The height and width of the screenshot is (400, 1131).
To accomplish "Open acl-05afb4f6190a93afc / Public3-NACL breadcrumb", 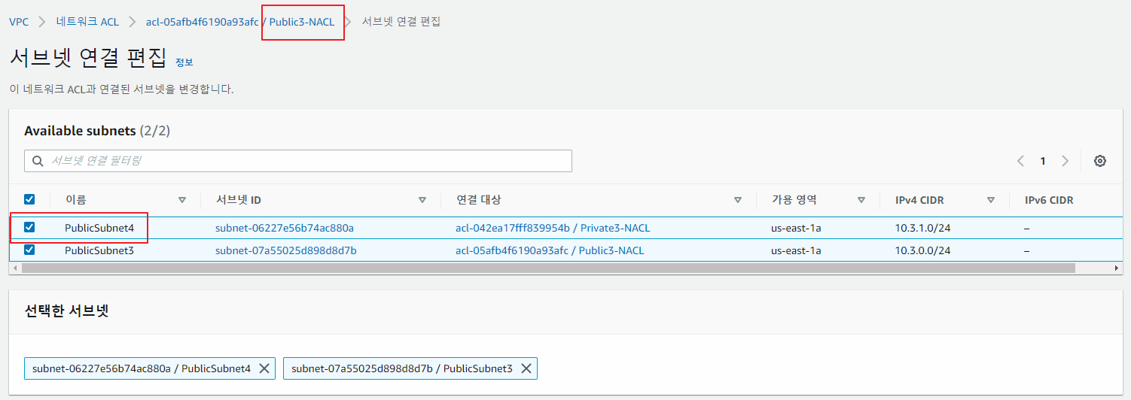I will pos(240,22).
